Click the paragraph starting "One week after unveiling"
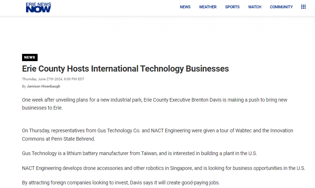Screen dimensions: 315x188 point(155,104)
